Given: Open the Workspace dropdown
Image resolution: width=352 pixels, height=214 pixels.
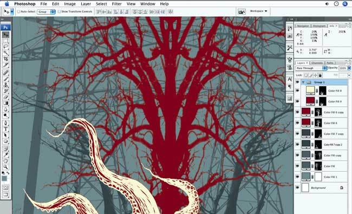Looking at the screenshot, I should coord(259,11).
